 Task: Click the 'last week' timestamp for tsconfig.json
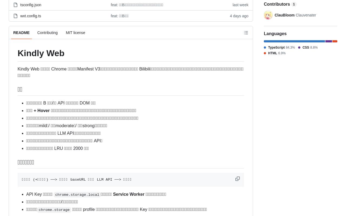pos(240,5)
